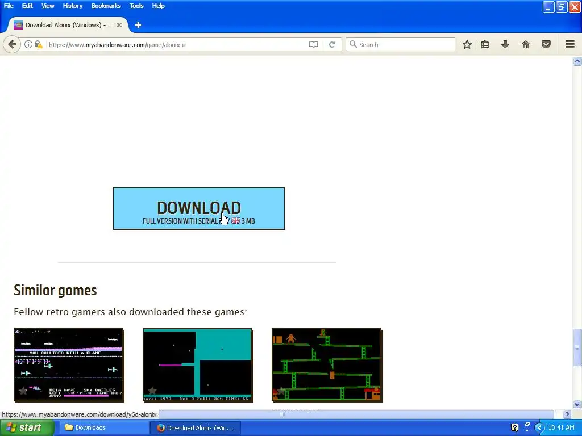Click the Windows start button
This screenshot has width=582, height=436.
(27, 427)
